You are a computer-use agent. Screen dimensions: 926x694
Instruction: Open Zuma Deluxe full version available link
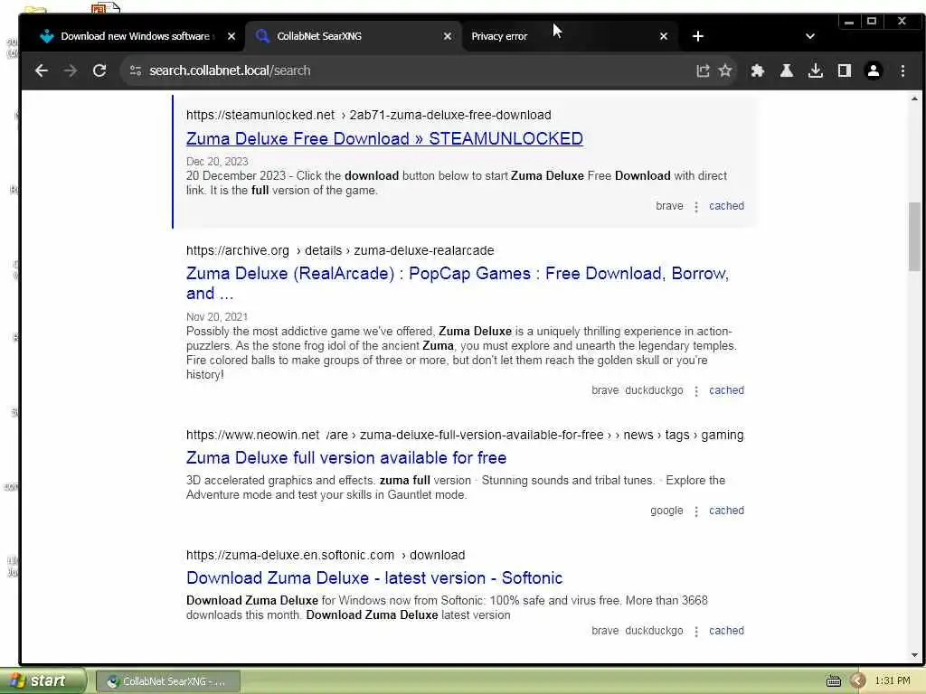coord(346,458)
